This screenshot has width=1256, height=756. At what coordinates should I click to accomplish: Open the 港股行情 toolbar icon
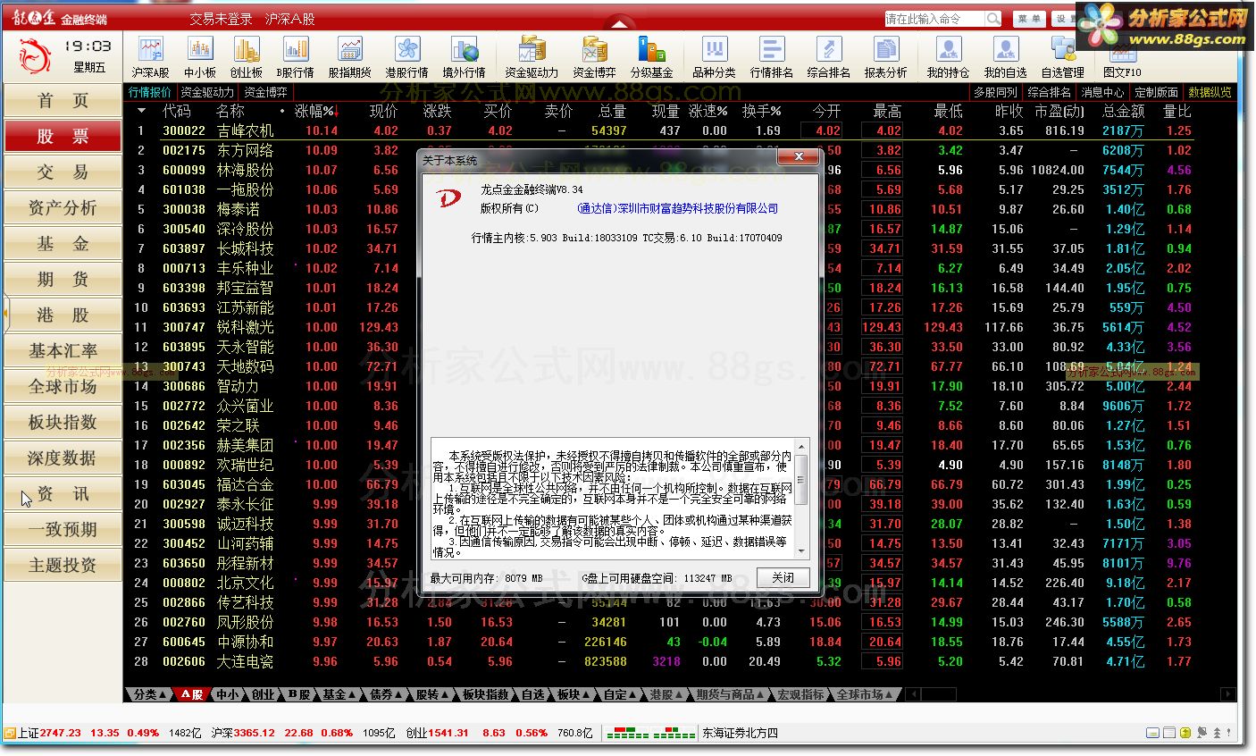click(406, 56)
